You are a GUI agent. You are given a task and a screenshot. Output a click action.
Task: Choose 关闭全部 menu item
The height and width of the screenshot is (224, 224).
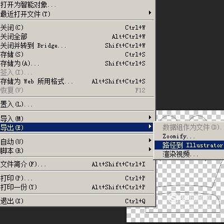pyautogui.click(x=77, y=36)
